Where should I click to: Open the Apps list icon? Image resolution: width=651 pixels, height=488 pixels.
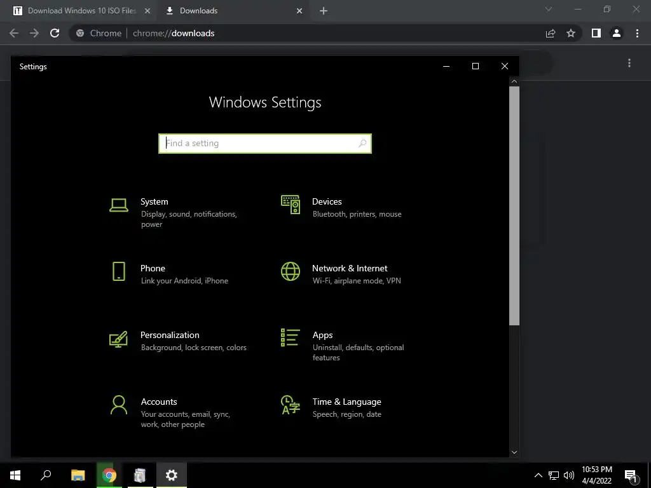point(290,338)
